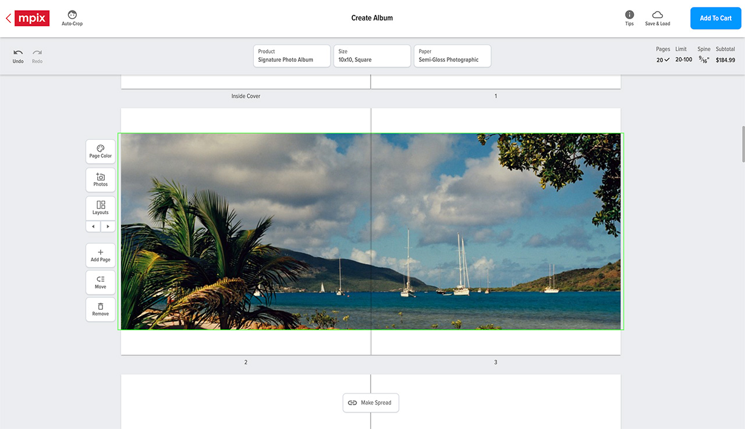This screenshot has width=745, height=429.
Task: Click the Add To Cart button
Action: pyautogui.click(x=715, y=18)
